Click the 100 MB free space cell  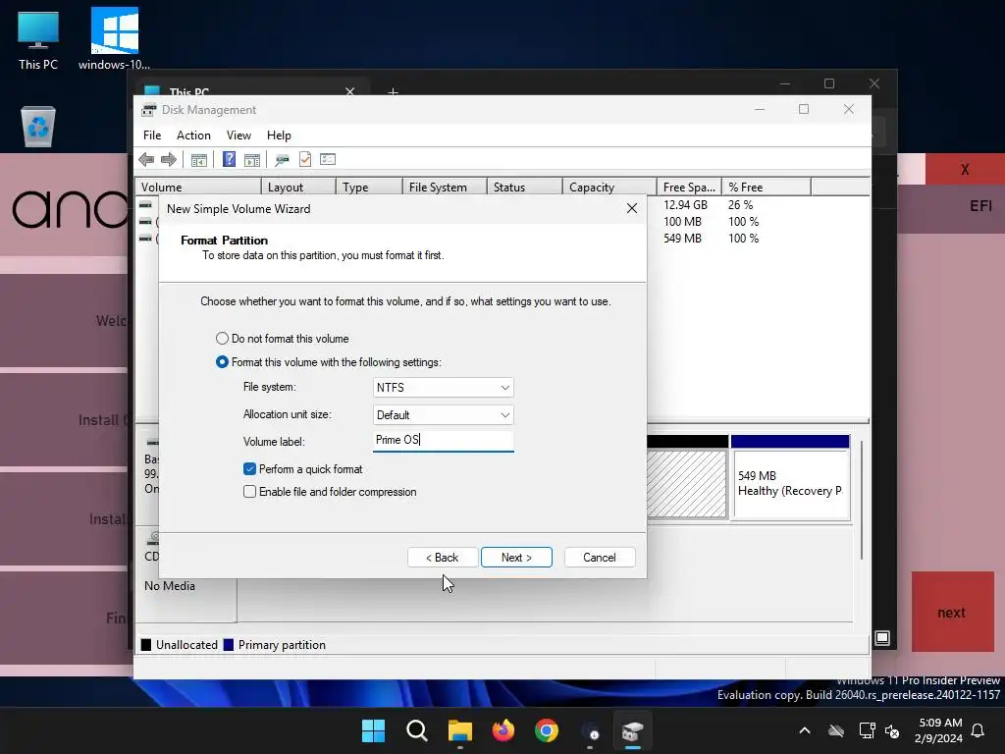tap(682, 222)
